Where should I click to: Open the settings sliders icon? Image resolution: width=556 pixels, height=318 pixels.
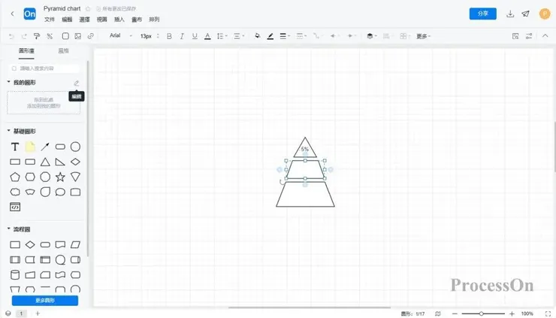click(529, 36)
